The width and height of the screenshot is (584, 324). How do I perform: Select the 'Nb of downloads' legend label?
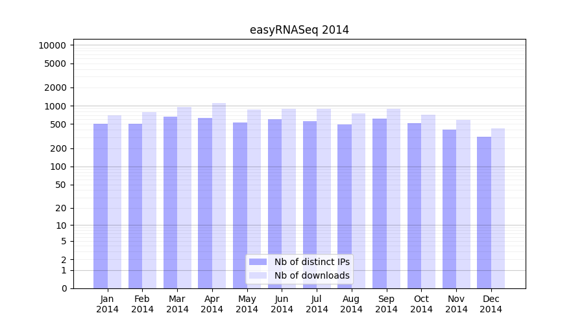pyautogui.click(x=311, y=275)
